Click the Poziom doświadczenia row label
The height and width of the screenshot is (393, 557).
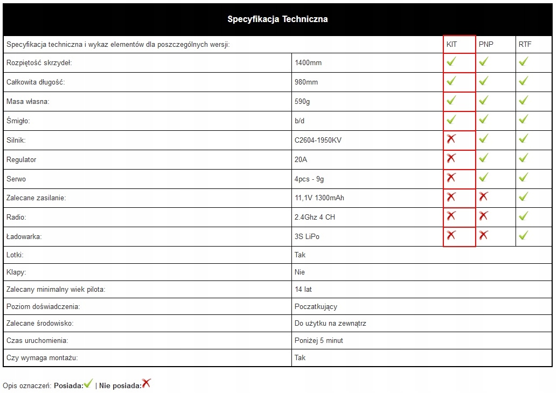coord(43,306)
